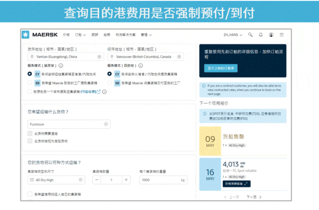319x210 pixels.
Task: Click the 4,013 USD price text
Action: click(234, 164)
